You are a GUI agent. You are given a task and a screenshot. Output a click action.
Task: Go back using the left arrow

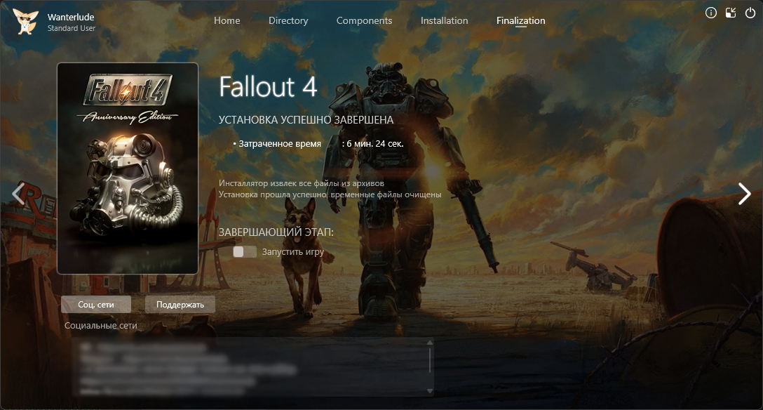(18, 194)
